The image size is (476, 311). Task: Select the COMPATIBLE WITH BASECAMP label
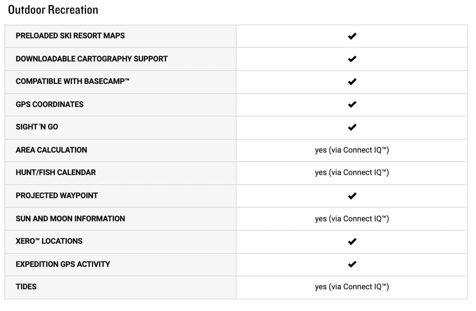pos(72,81)
